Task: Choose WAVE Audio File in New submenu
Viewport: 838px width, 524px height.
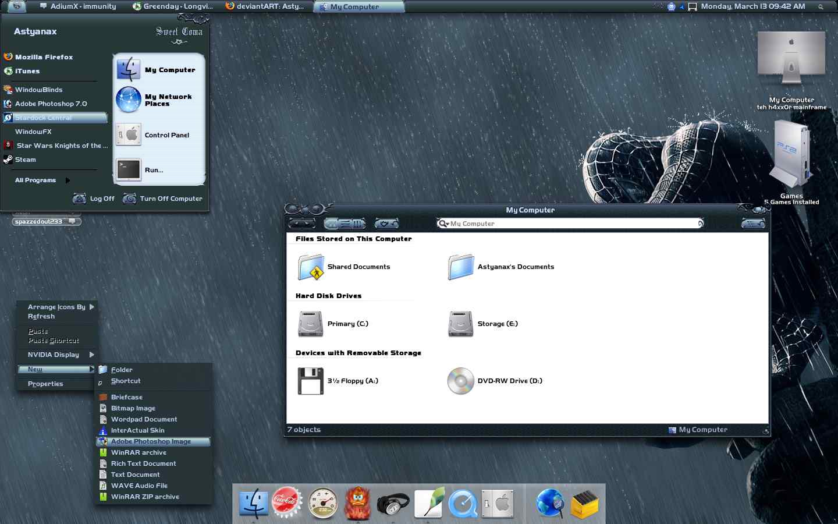Action: (153, 486)
